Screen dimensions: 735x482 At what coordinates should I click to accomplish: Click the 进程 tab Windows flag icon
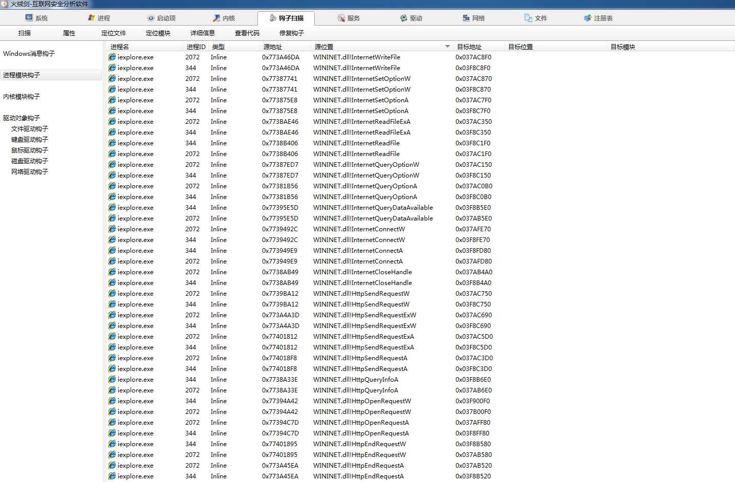[92, 18]
